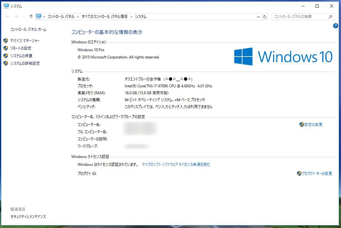
Task: Click the computer icon in address bar
Action: (39, 17)
